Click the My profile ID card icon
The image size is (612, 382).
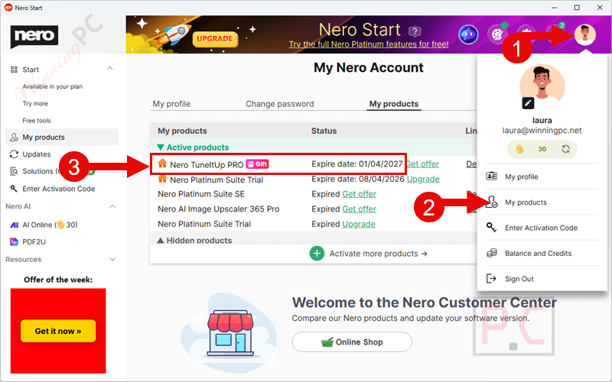[491, 176]
